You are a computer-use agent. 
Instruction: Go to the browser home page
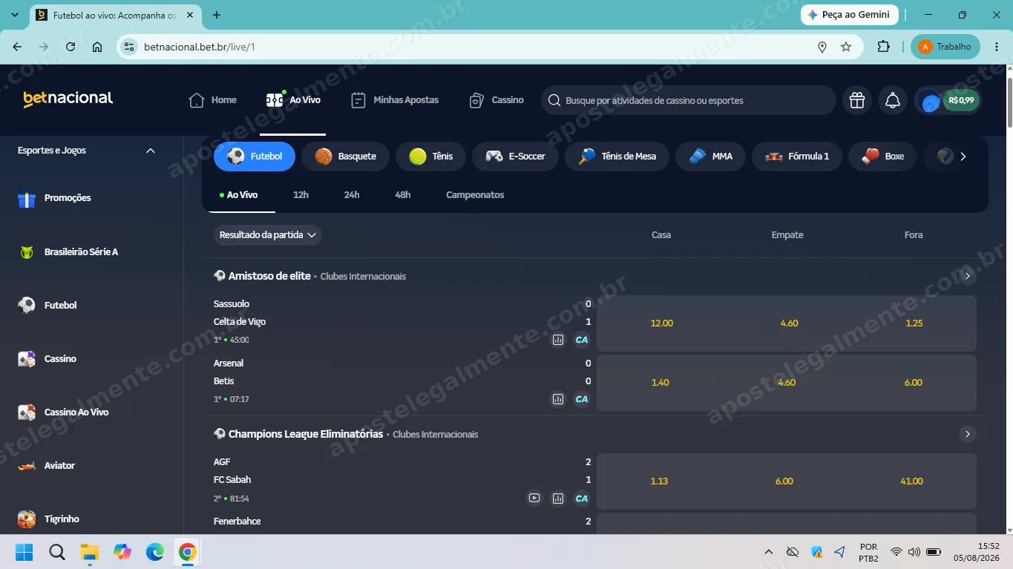click(x=97, y=47)
